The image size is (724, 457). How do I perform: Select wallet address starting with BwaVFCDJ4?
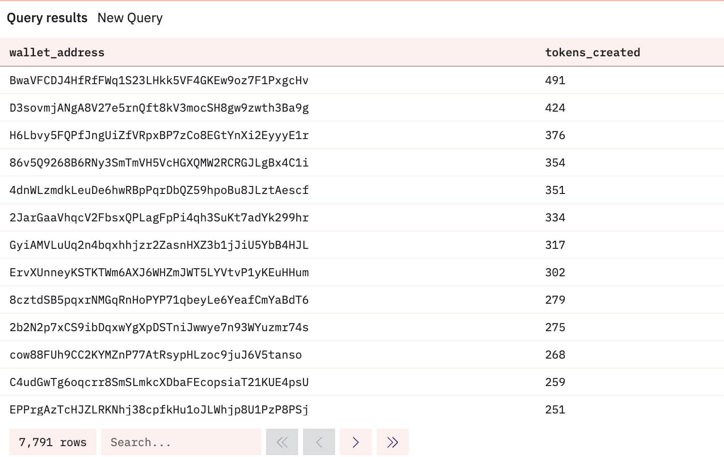pos(159,80)
